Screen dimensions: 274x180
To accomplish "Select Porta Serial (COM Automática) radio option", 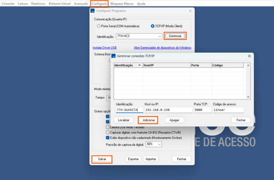I will 99,26.
